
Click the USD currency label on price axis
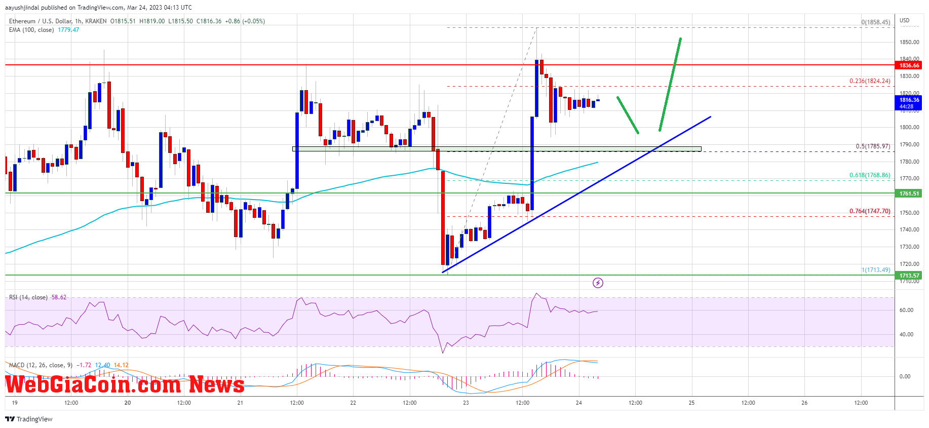[905, 21]
